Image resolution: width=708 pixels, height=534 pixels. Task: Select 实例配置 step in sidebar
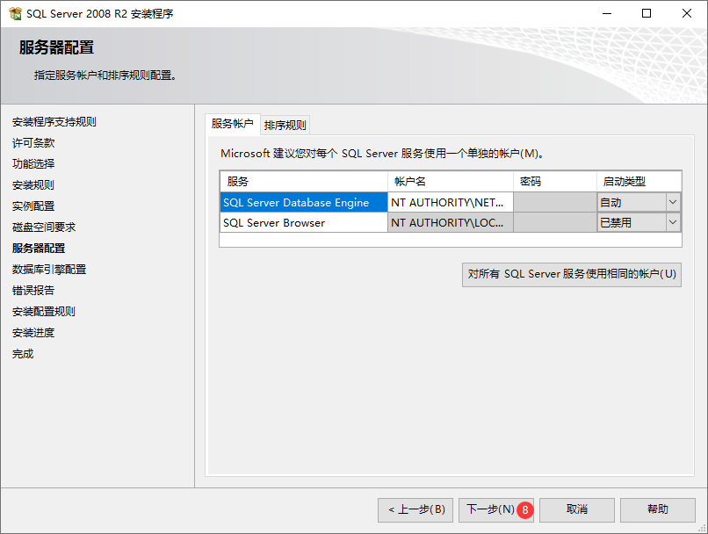pos(33,206)
